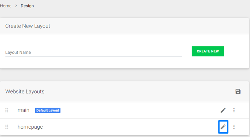The width and height of the screenshot is (250, 137).
Task: Click empty space in the homepage row
Action: tap(128, 127)
